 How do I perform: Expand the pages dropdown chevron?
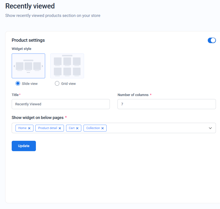tap(210, 128)
